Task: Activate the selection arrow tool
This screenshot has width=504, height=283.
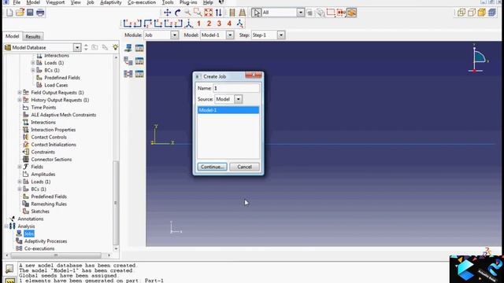Action: [256, 13]
